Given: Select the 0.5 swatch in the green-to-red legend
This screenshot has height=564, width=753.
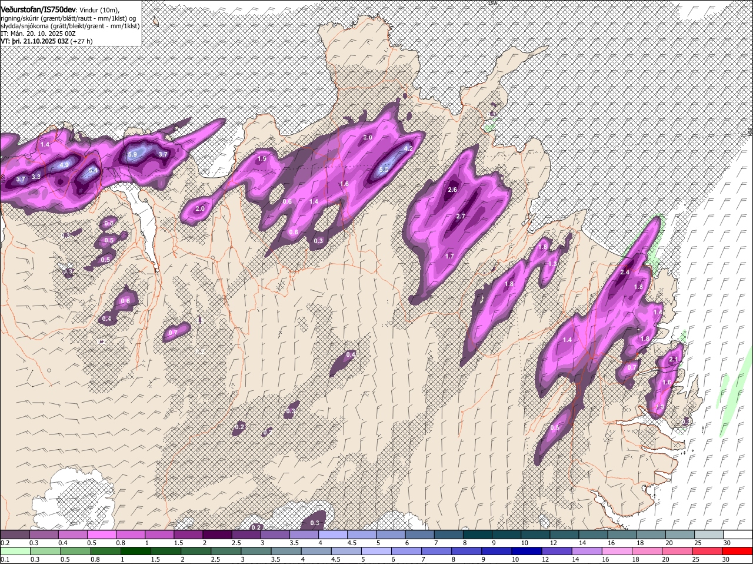Looking at the screenshot, I should point(76,552).
